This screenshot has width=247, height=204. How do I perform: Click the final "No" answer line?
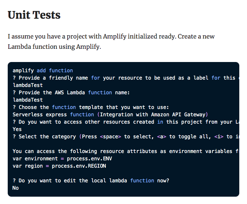[x=15, y=188]
